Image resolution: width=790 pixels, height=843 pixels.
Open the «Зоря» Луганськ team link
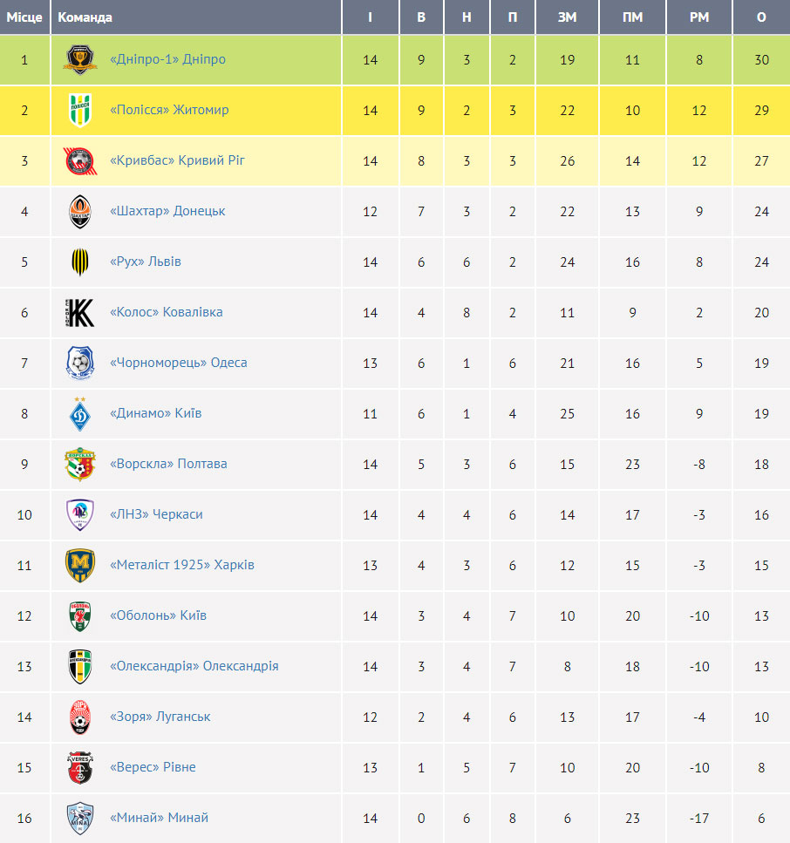coord(160,717)
